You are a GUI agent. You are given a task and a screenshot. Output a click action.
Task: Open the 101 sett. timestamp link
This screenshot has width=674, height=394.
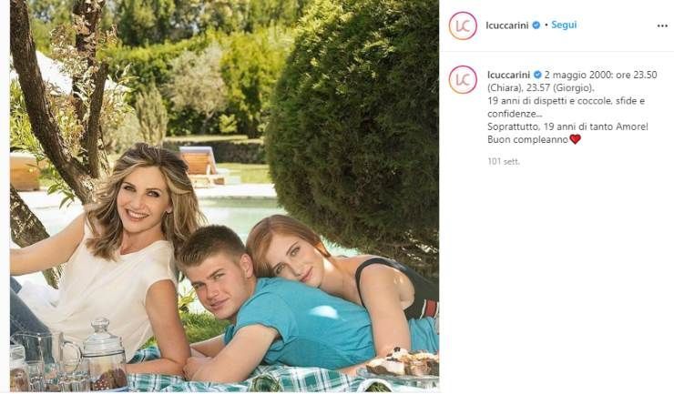pos(504,162)
